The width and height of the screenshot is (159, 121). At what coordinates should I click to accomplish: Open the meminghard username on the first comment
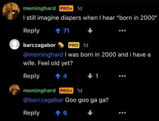(39, 8)
